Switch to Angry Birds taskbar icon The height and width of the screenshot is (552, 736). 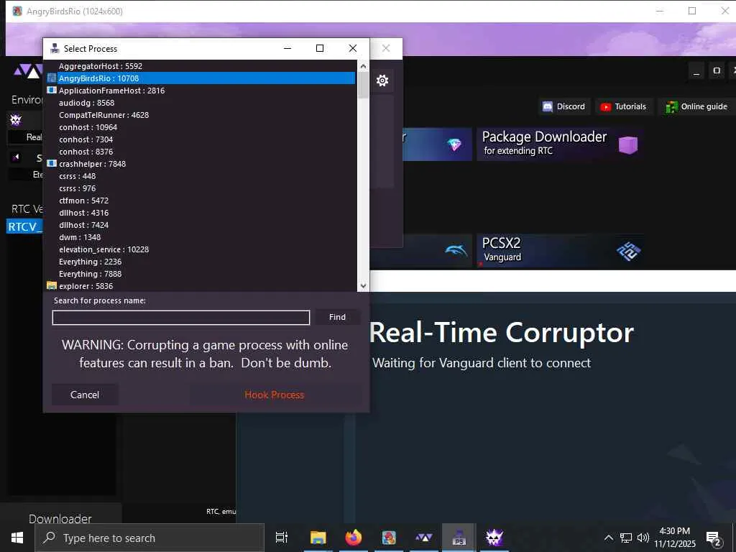pyautogui.click(x=389, y=538)
